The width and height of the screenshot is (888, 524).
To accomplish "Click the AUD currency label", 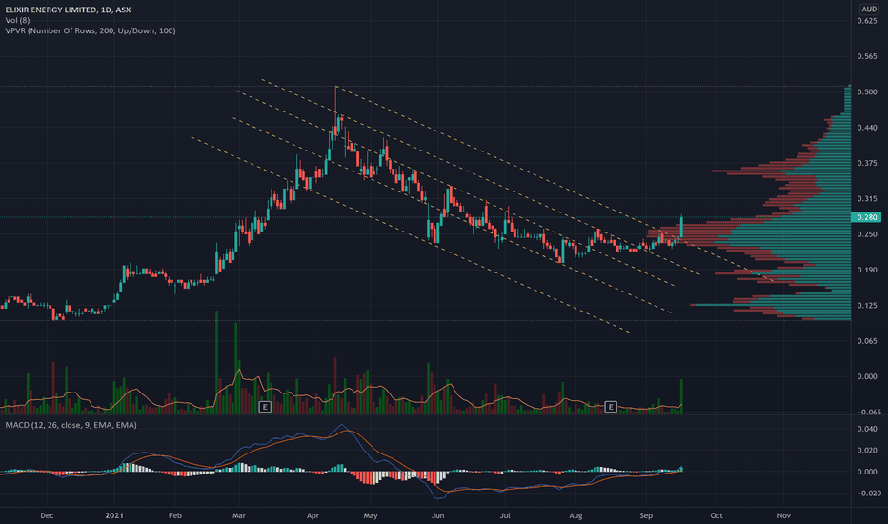I will (x=869, y=10).
